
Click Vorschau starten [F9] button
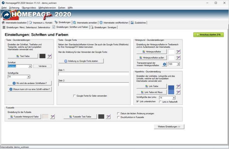tap(208, 35)
